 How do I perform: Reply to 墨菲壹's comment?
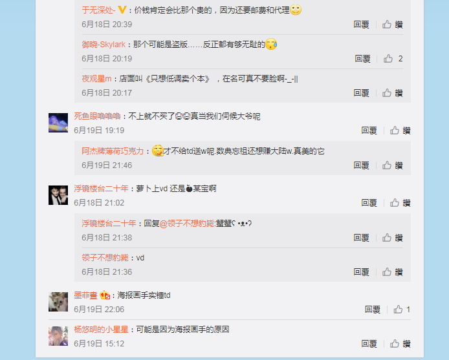pos(372,310)
